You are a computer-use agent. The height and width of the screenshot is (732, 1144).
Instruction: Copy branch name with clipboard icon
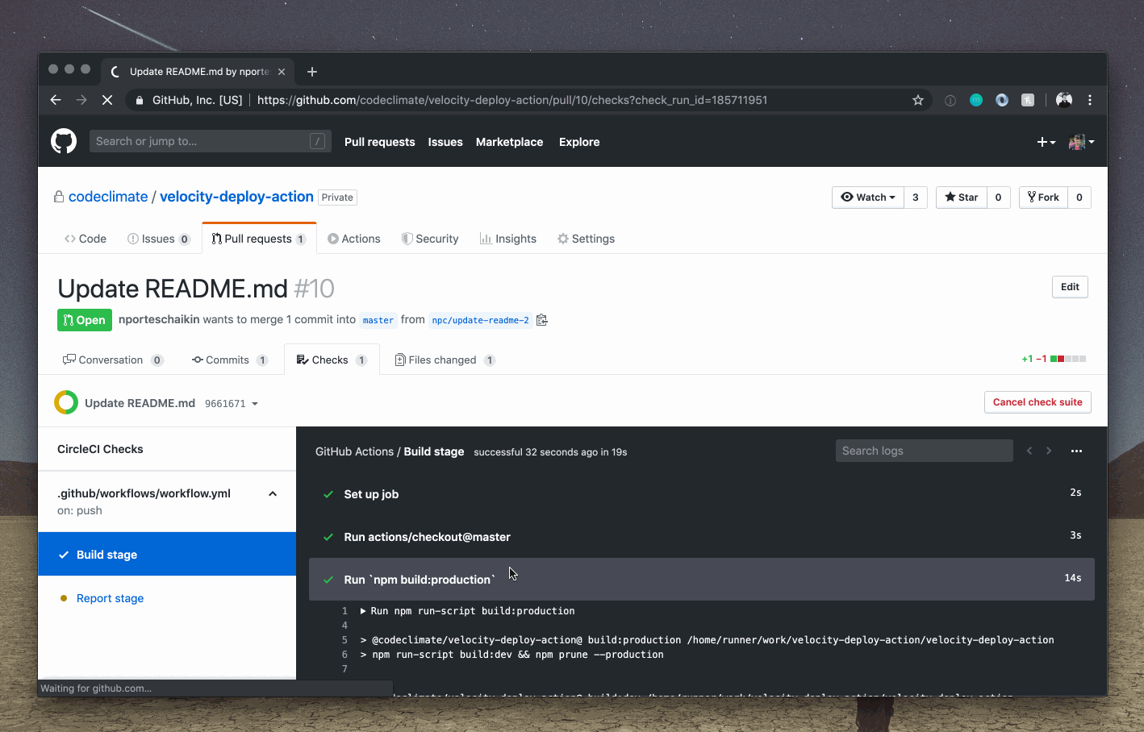(542, 320)
